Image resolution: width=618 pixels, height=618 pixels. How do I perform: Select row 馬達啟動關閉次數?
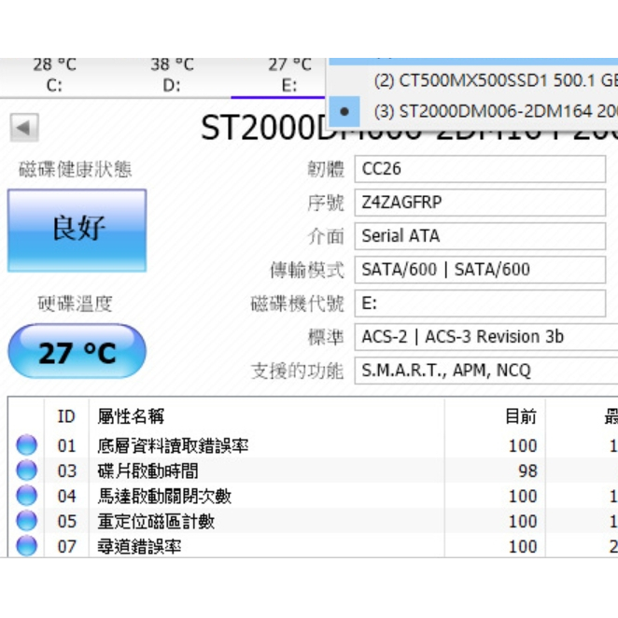click(x=313, y=497)
